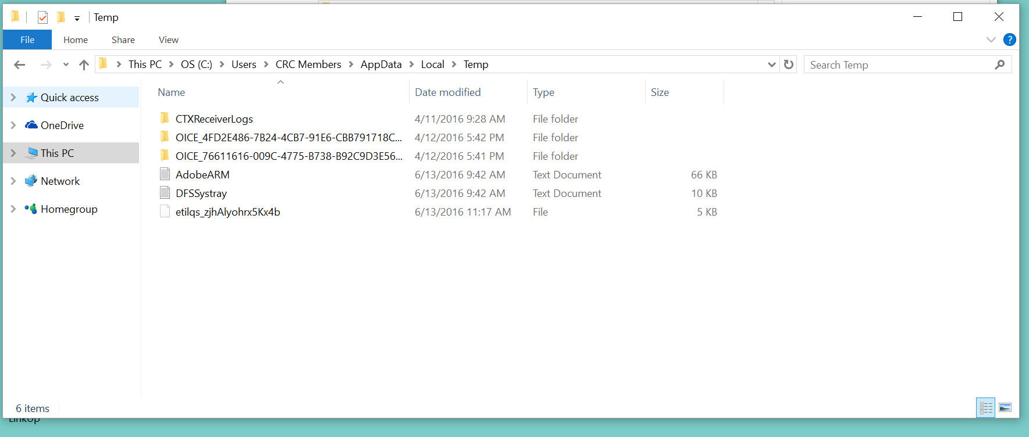Screen dimensions: 1029x437
Task: Click the Back navigation arrow
Action: point(20,65)
